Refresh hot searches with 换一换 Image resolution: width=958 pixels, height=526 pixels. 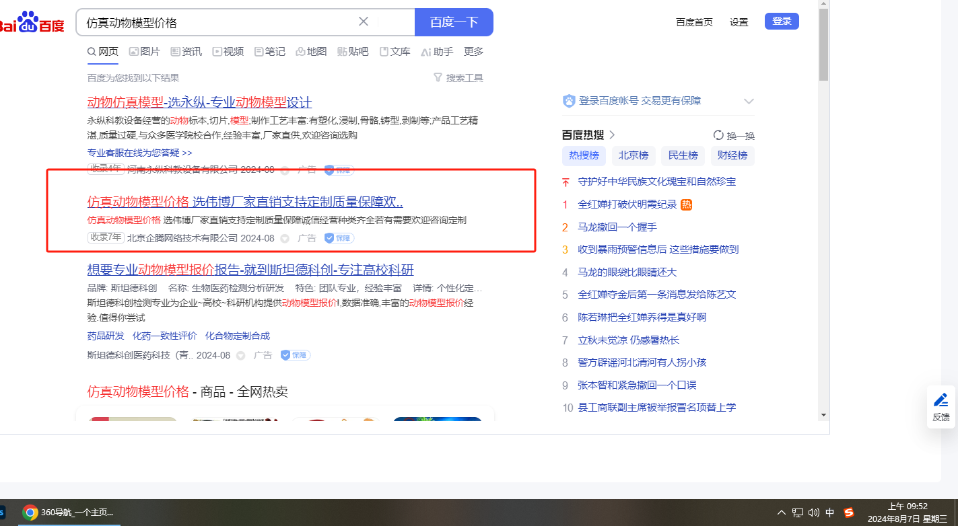click(734, 135)
